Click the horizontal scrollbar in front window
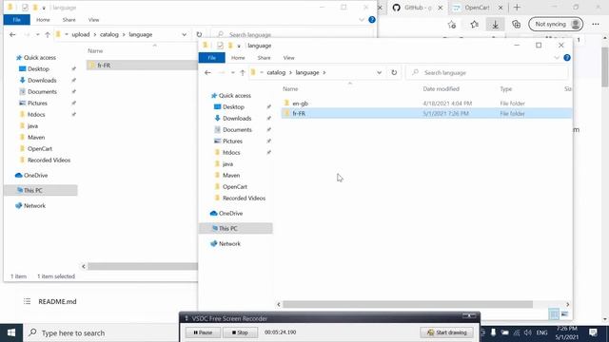609x342 pixels. point(407,304)
